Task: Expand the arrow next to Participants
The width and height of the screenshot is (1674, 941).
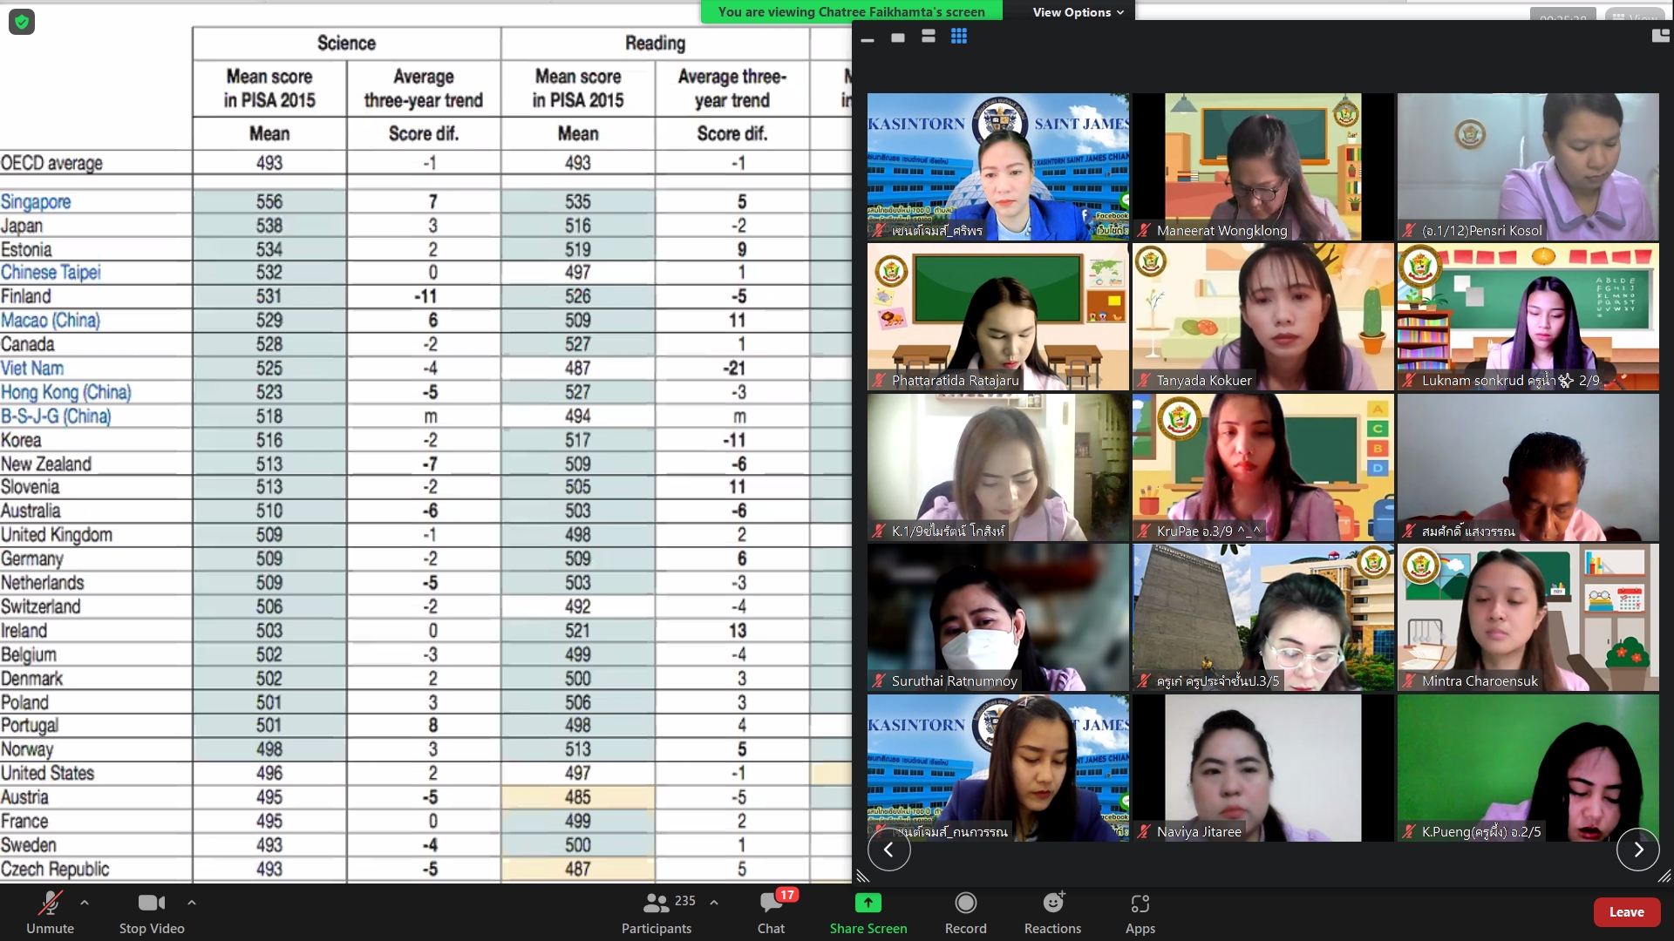Action: point(714,903)
